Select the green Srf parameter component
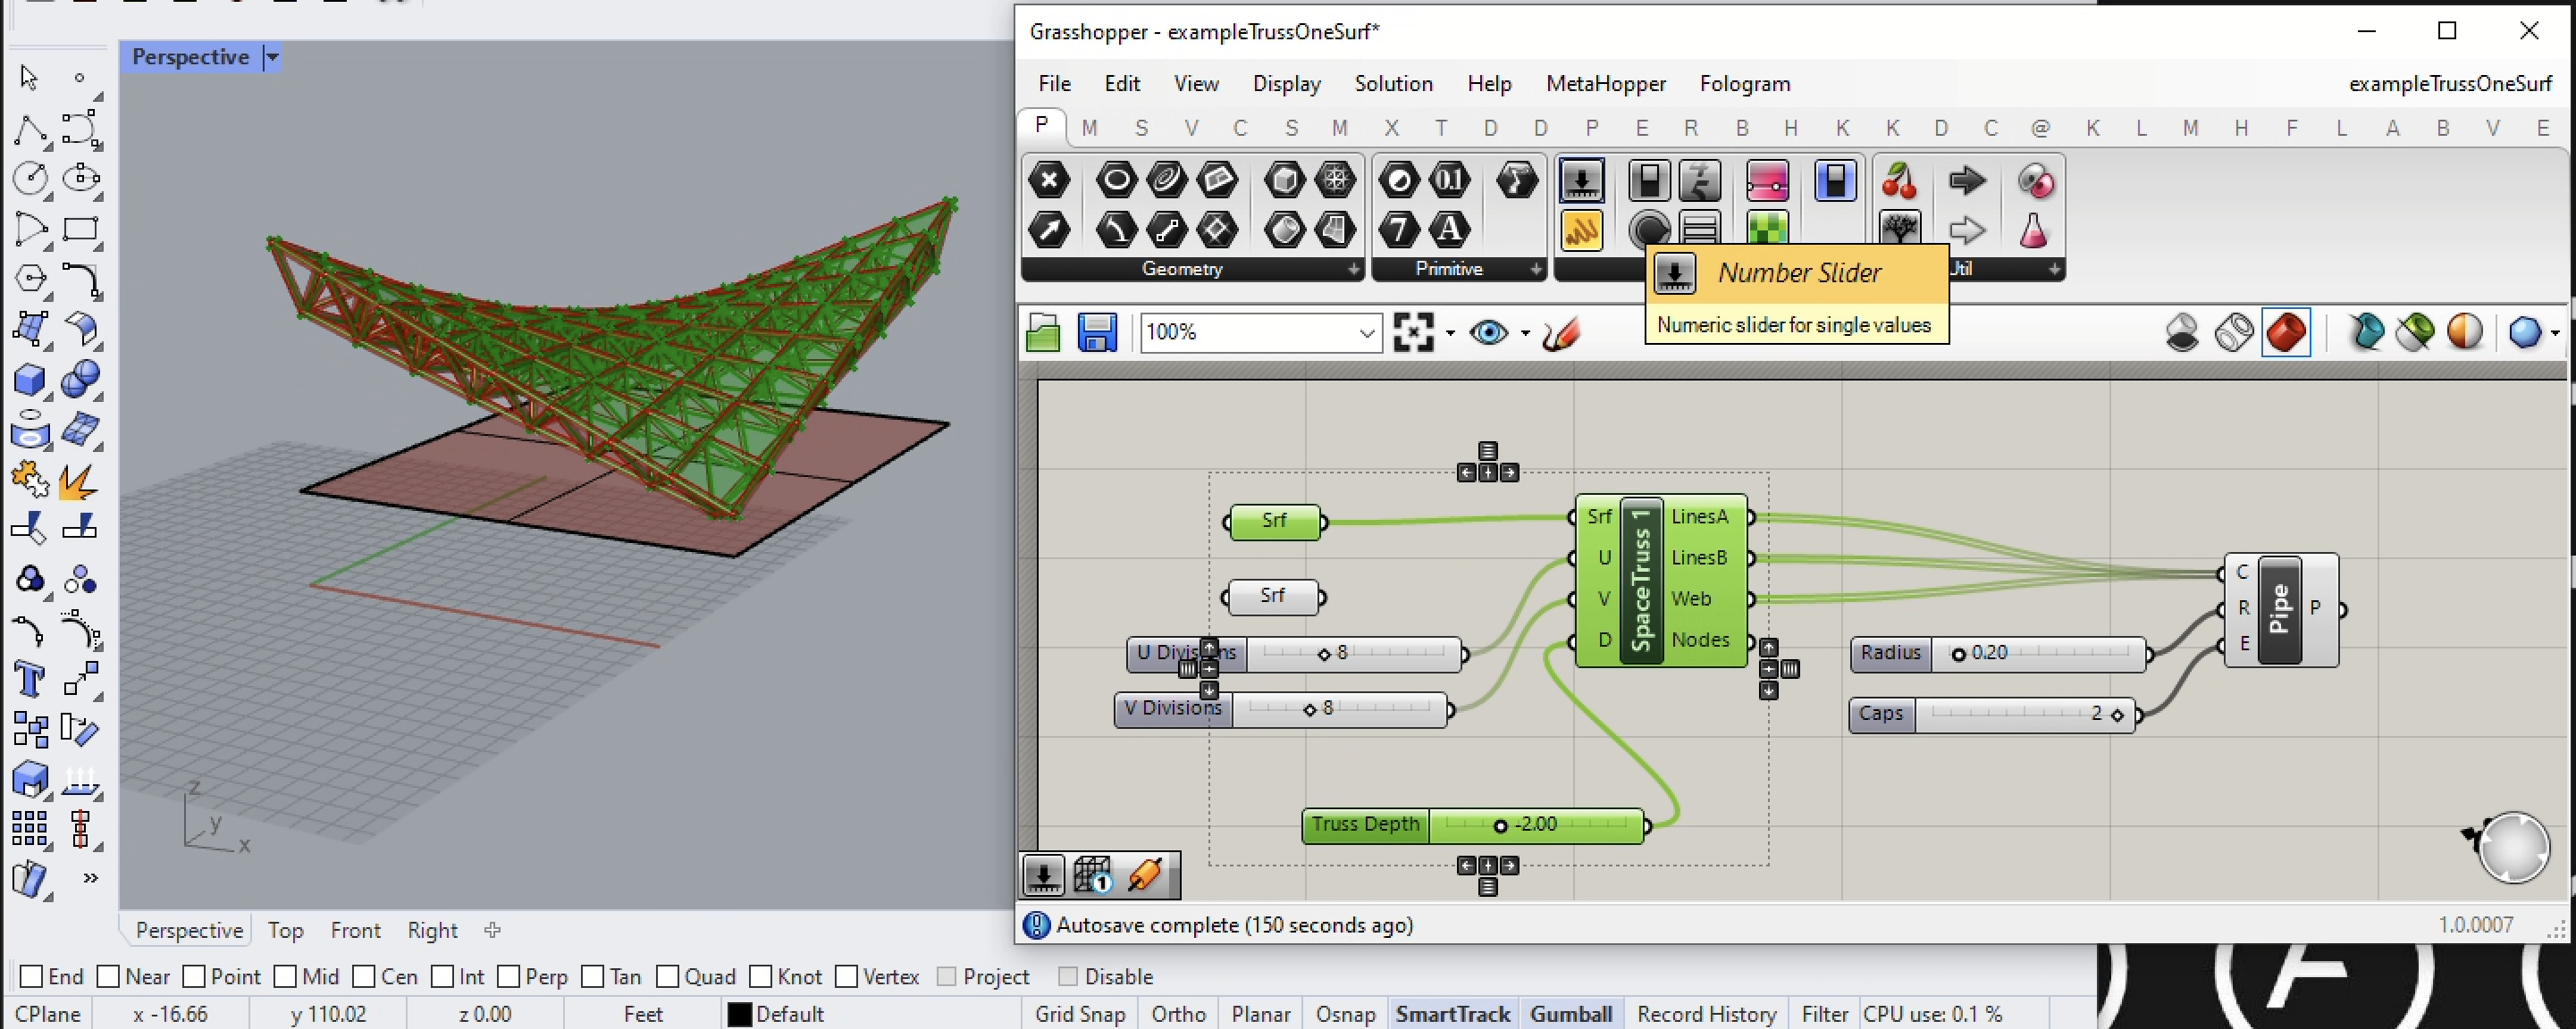2576x1029 pixels. pyautogui.click(x=1274, y=522)
